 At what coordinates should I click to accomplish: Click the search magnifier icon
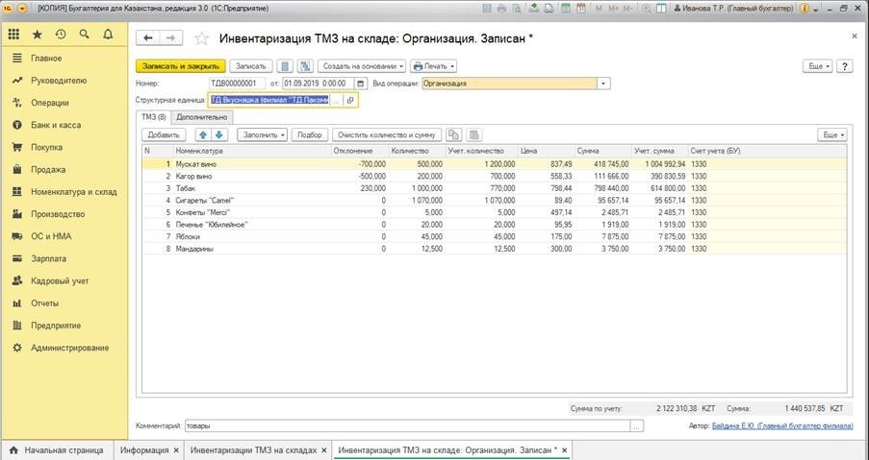(85, 35)
